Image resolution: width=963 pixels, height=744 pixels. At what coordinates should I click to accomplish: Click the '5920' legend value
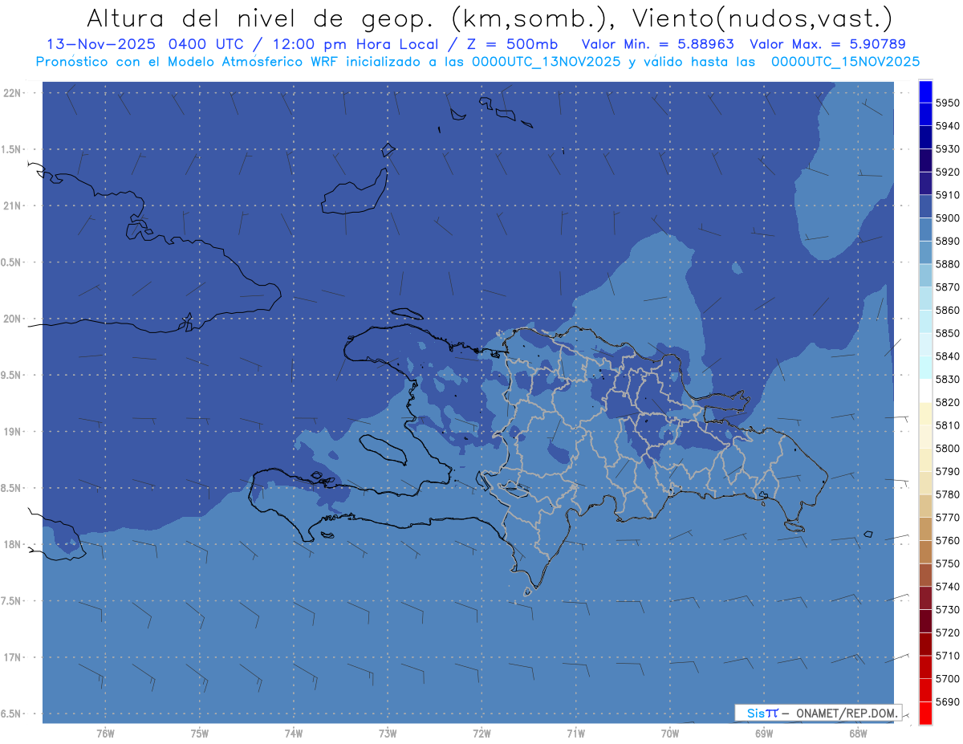tap(947, 172)
